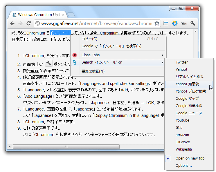216x172 pixels.
Task: Click the Windows Chromium Updater tab favicon
Action: coord(14,15)
